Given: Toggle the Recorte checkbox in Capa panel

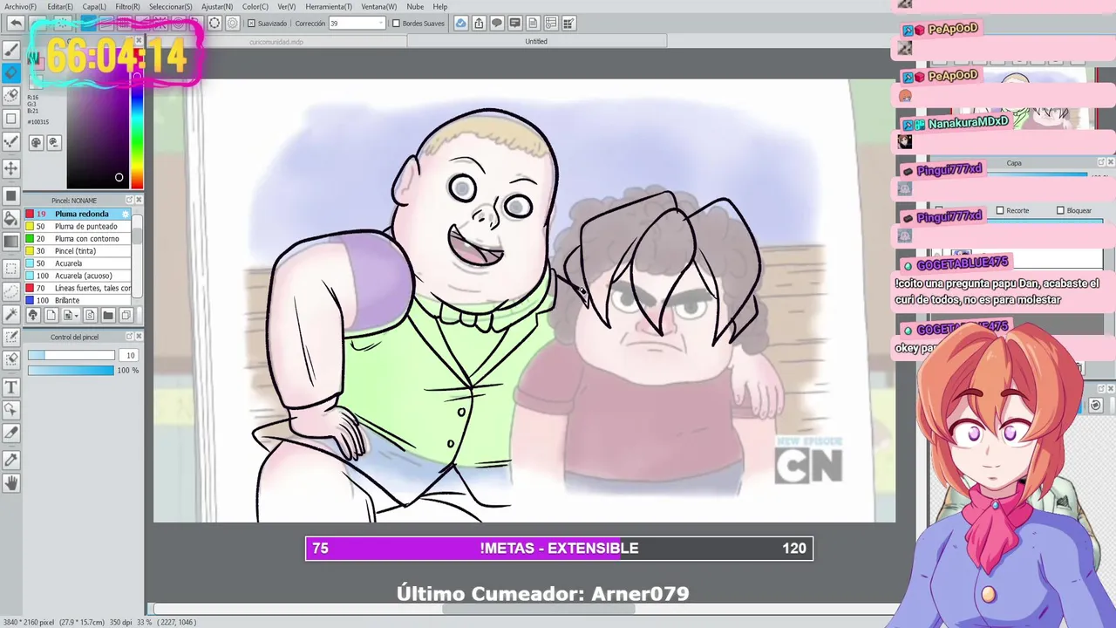Looking at the screenshot, I should tap(1000, 210).
